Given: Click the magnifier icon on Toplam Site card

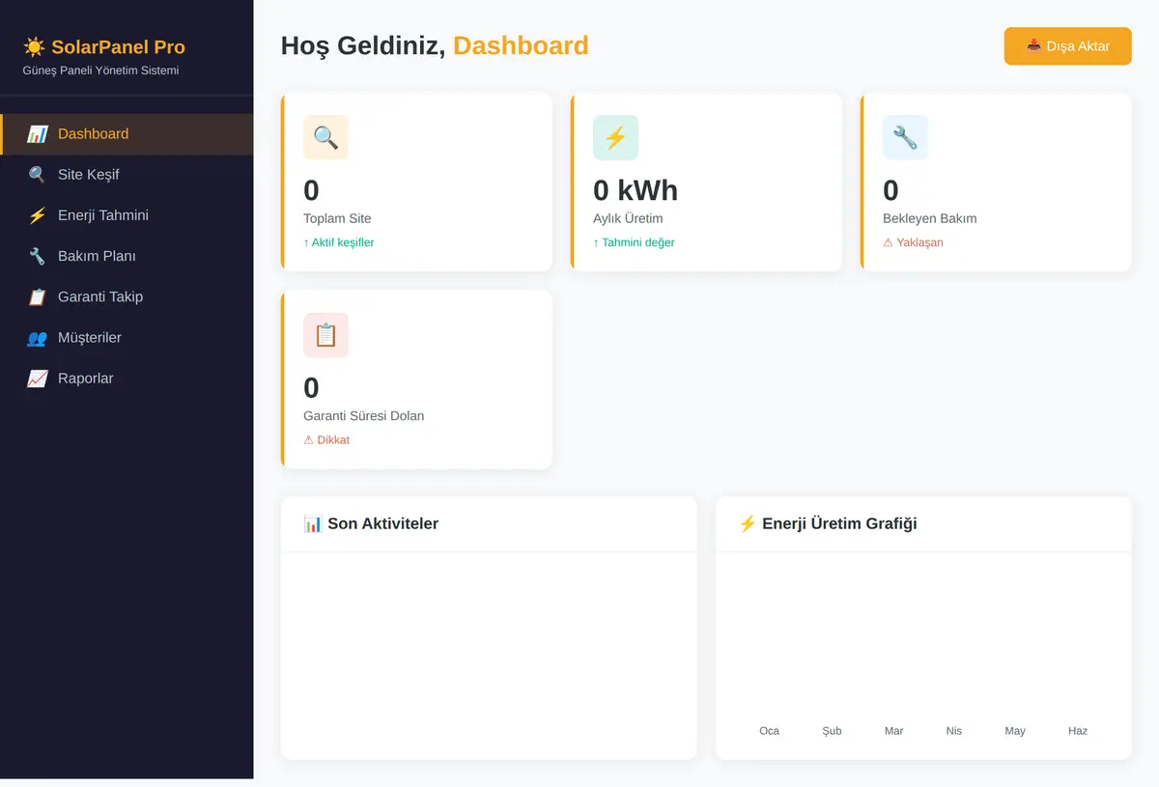Looking at the screenshot, I should point(325,137).
